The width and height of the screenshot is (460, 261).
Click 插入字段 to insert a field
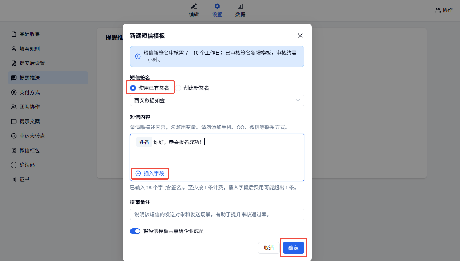tap(150, 173)
